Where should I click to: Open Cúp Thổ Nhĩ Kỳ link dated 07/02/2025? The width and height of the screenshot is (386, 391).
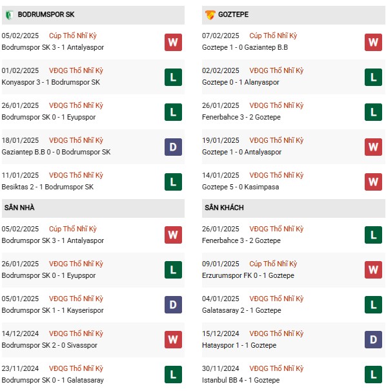point(273,36)
